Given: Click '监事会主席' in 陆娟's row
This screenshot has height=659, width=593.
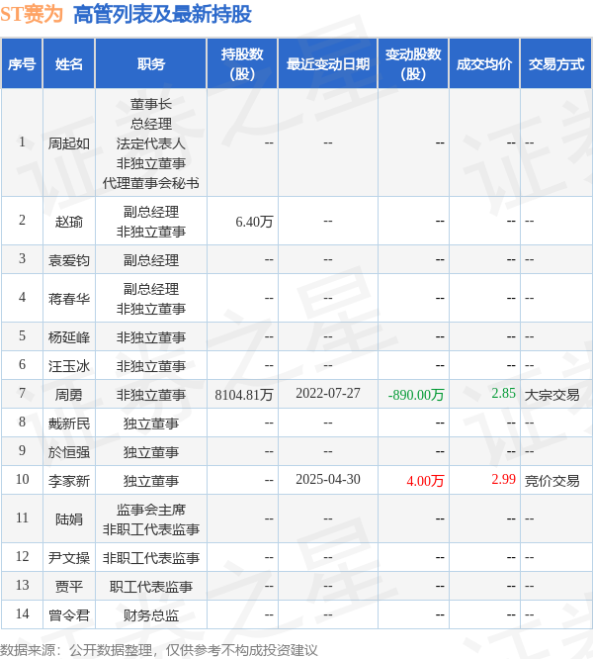Looking at the screenshot, I should pyautogui.click(x=151, y=510).
